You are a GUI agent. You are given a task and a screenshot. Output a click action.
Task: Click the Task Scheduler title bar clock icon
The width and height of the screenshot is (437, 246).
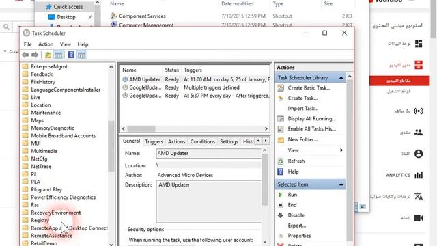coord(27,33)
